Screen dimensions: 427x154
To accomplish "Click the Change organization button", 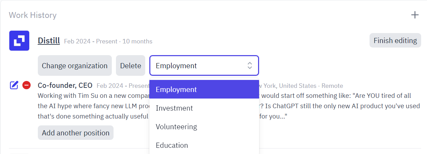I will [75, 65].
